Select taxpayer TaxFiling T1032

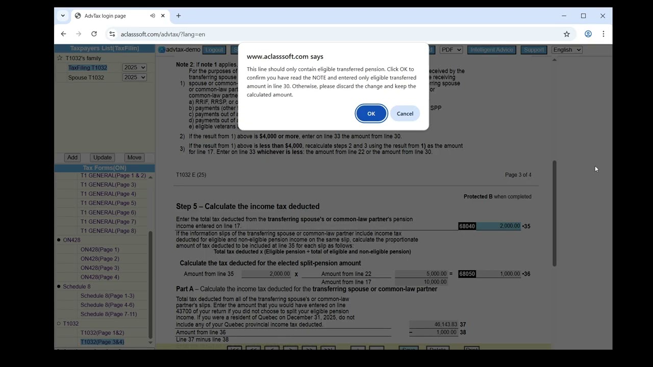pos(88,68)
